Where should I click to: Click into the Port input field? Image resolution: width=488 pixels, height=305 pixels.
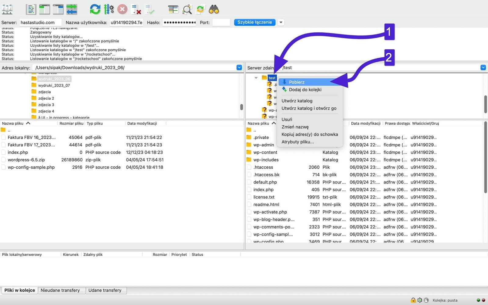tap(221, 22)
